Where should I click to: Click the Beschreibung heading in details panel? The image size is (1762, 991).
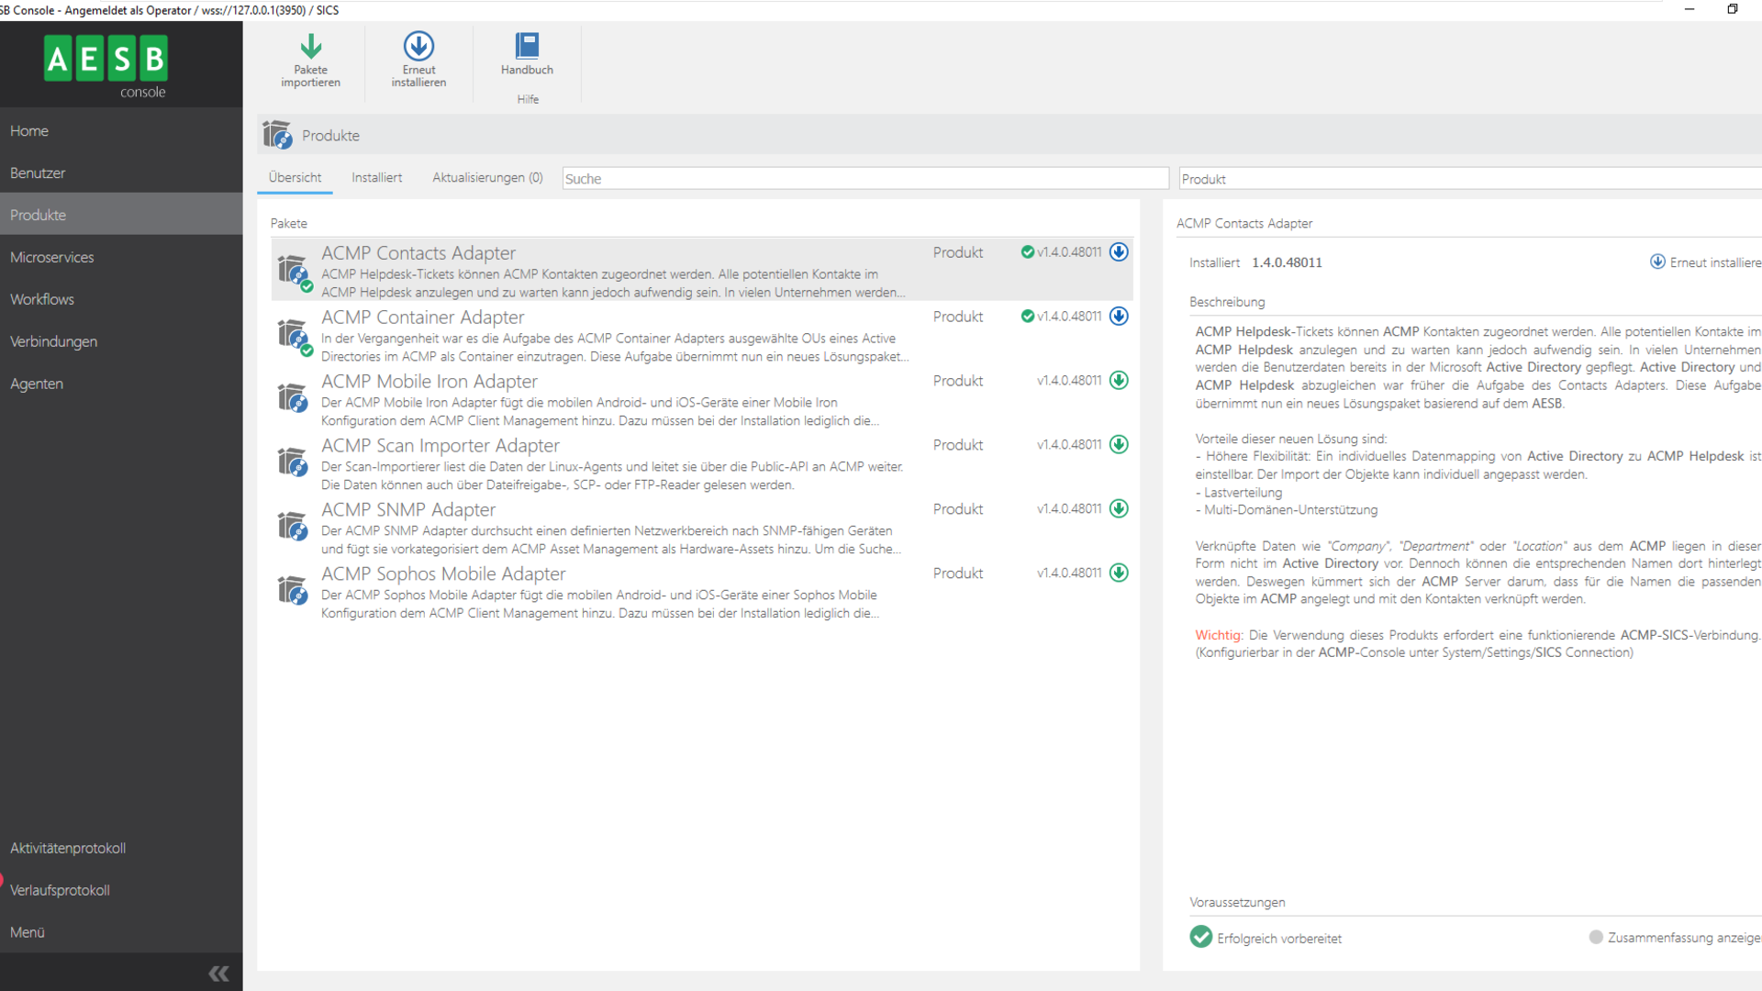coord(1227,302)
